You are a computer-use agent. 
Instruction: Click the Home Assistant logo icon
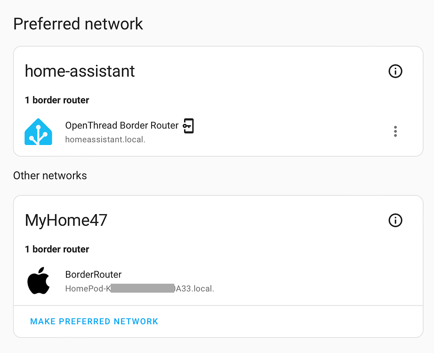pos(38,131)
